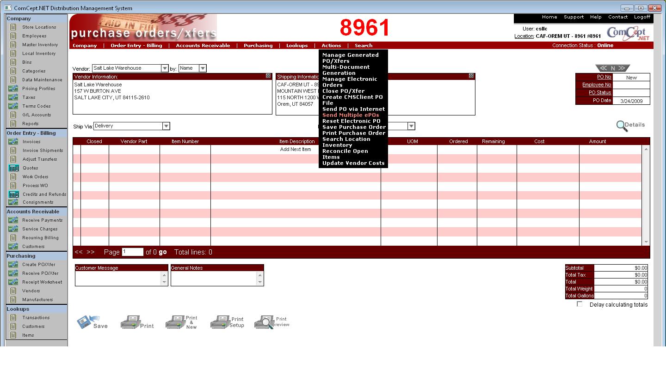Click the Print & New icon

[x=175, y=322]
